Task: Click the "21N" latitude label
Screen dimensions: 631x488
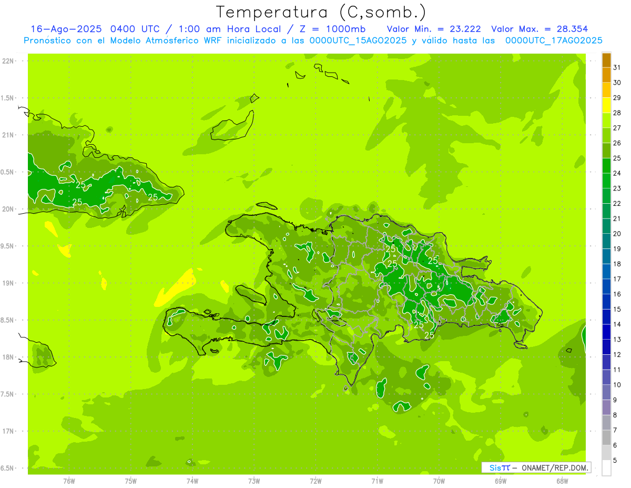Action: (8, 135)
